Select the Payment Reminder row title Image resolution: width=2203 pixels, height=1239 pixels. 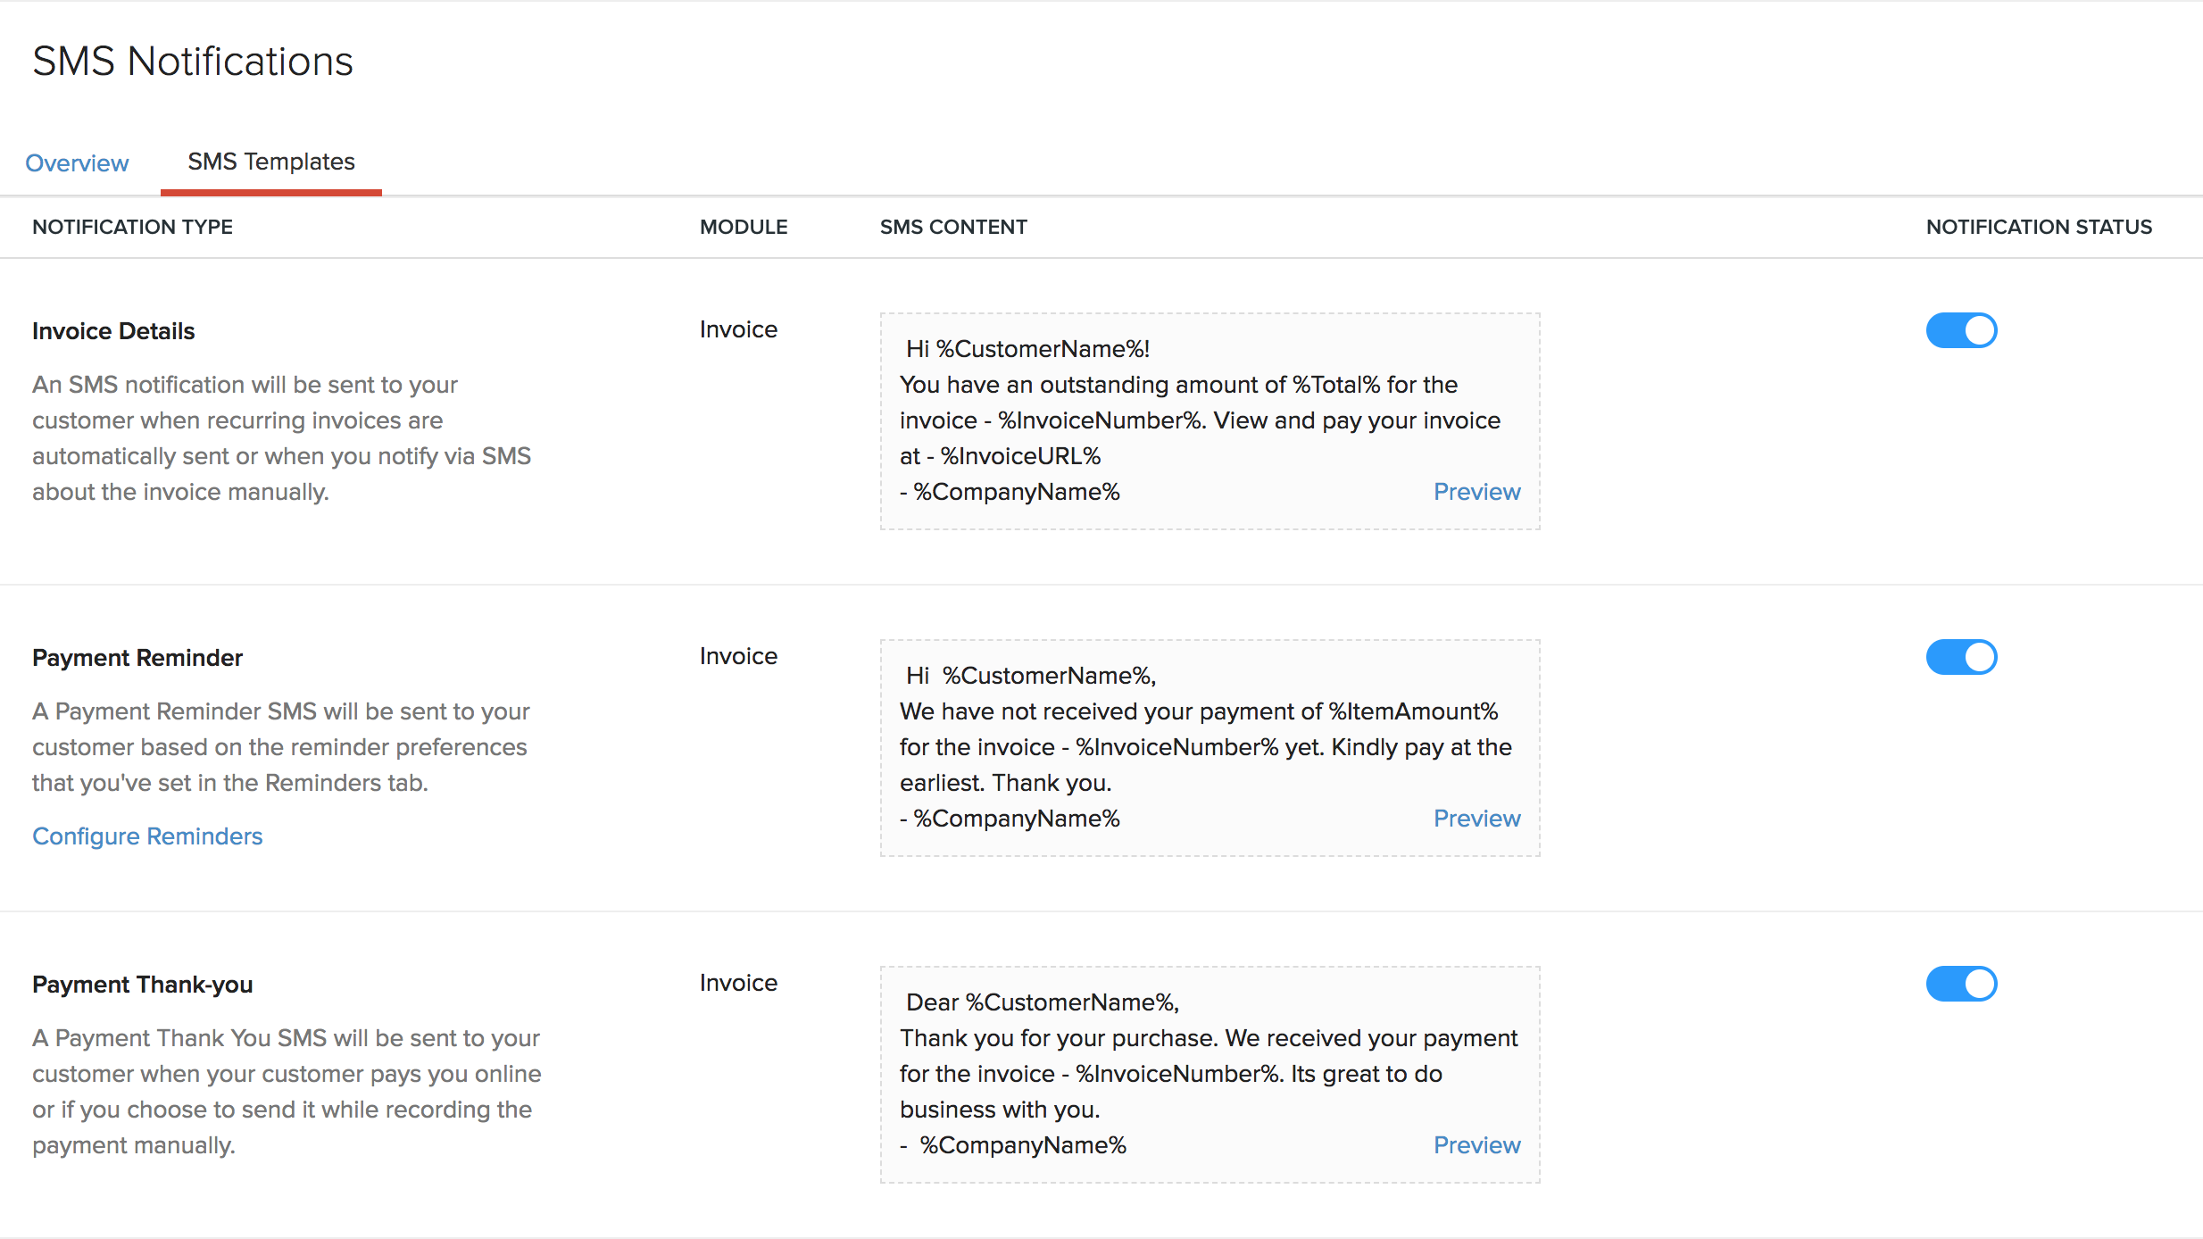pyautogui.click(x=137, y=658)
